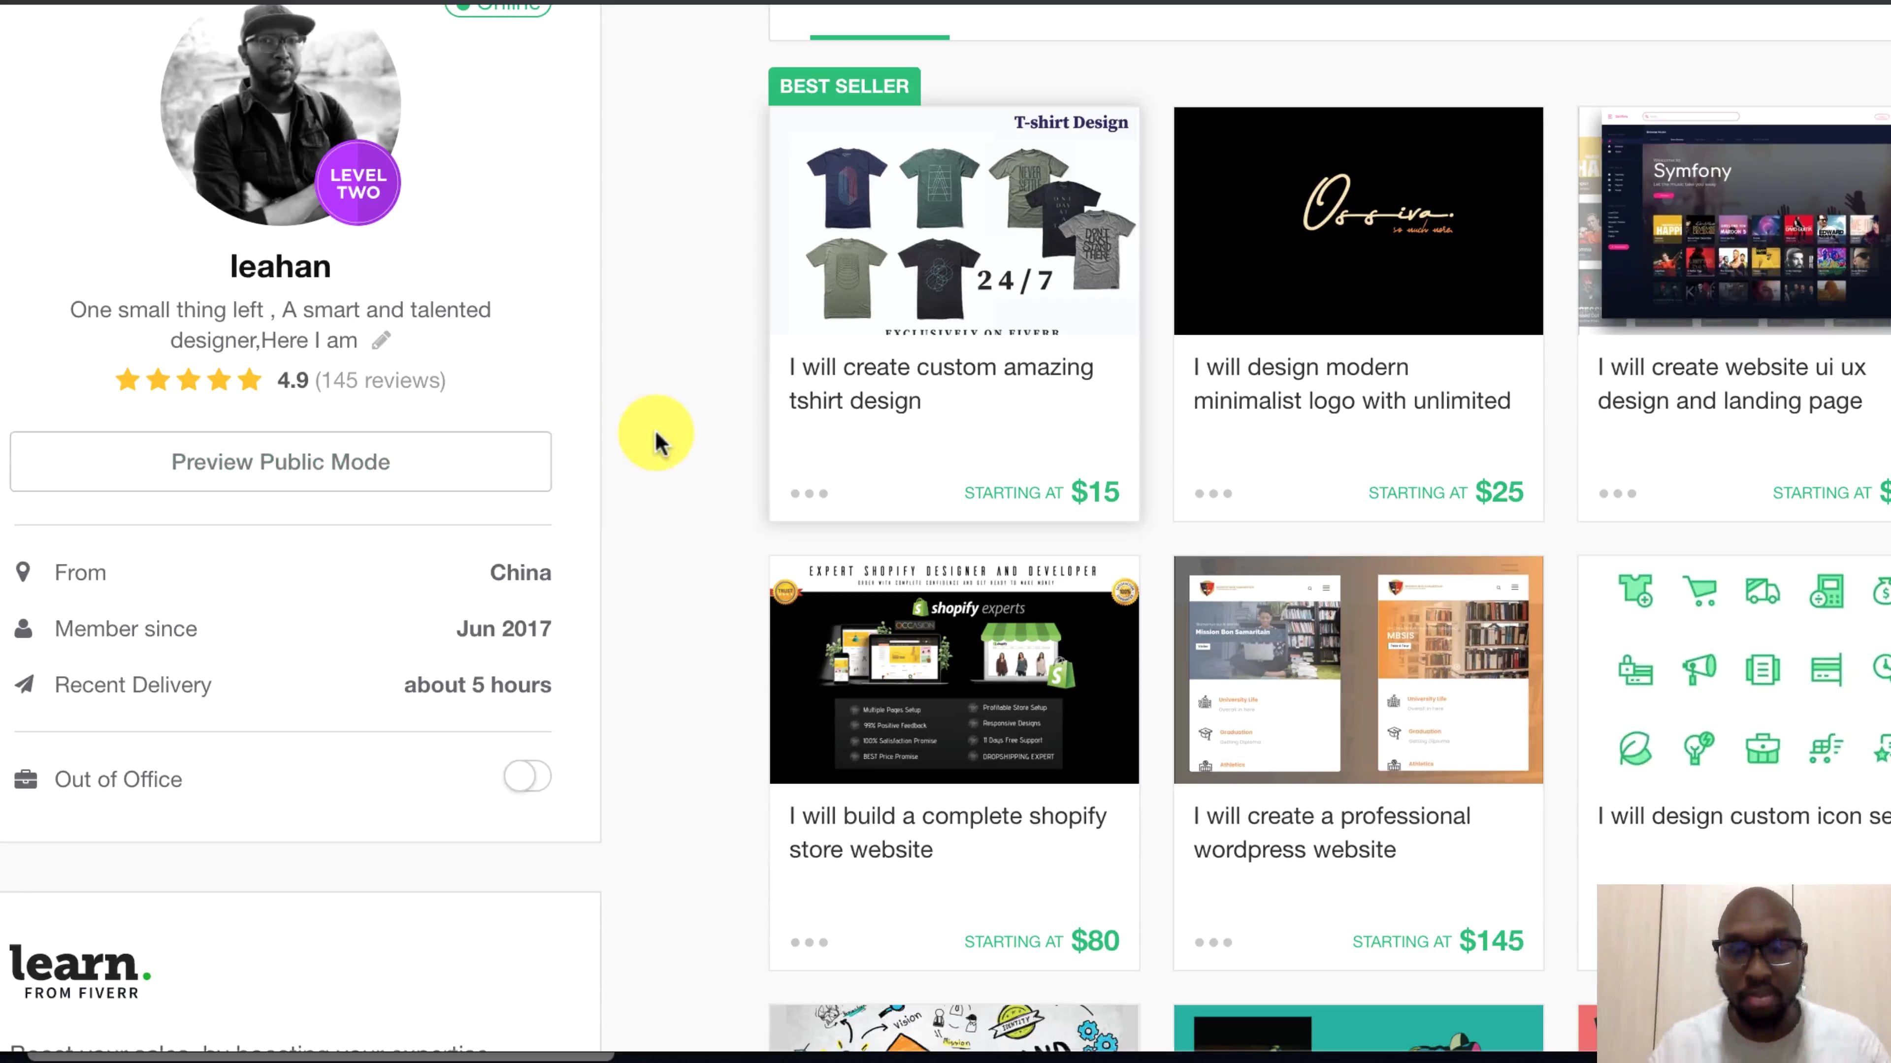Open the Ossiva logo gig thumbnail

(1358, 221)
